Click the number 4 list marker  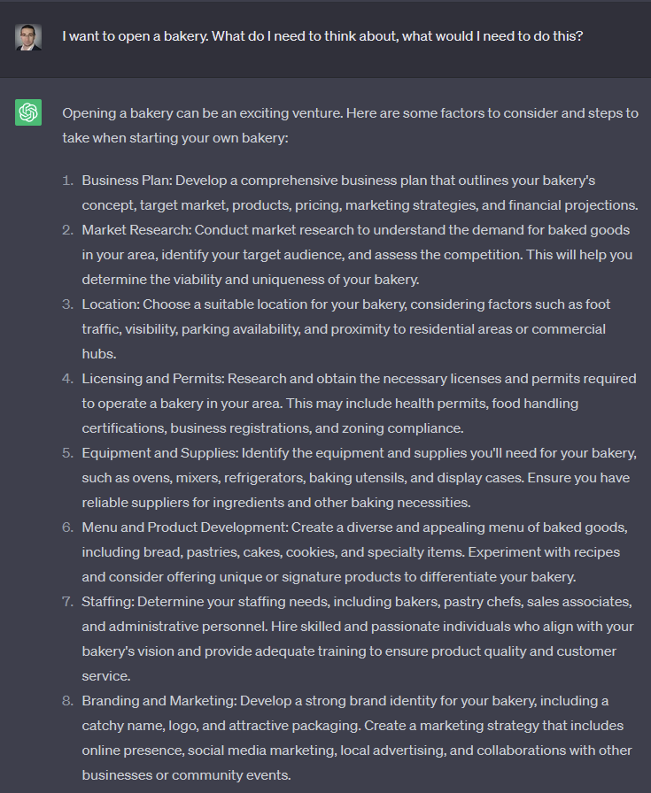tap(68, 379)
